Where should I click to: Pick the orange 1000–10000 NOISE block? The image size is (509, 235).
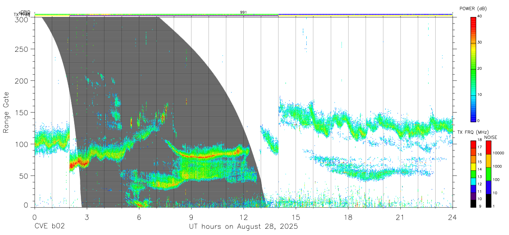tap(488, 161)
